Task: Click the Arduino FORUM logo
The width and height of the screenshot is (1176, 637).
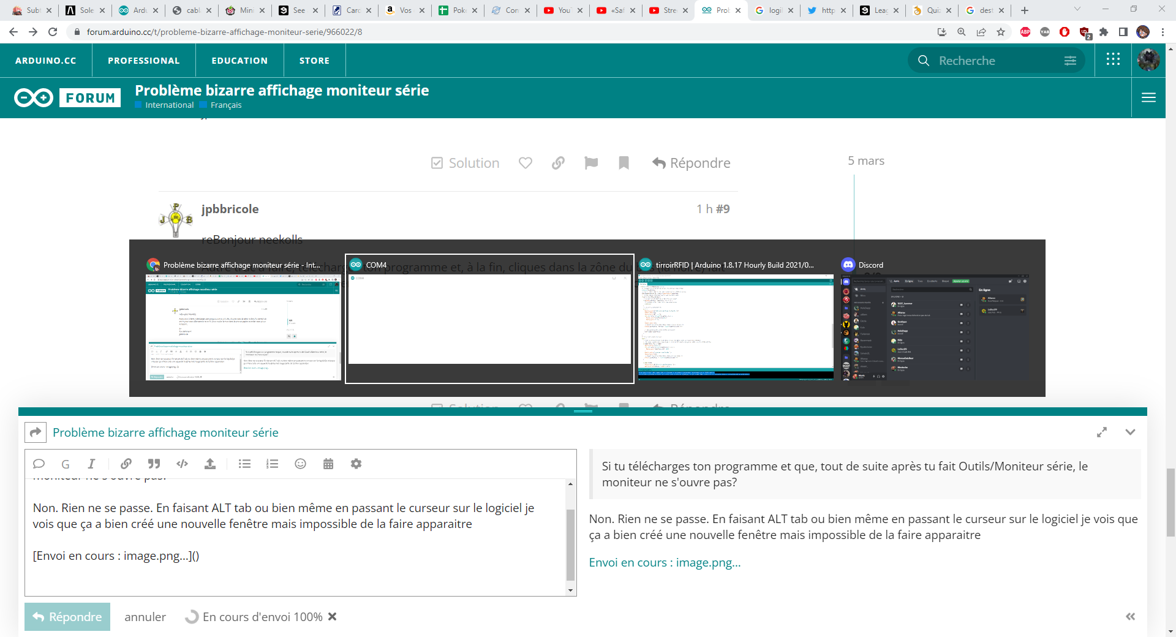Action: pyautogui.click(x=67, y=97)
